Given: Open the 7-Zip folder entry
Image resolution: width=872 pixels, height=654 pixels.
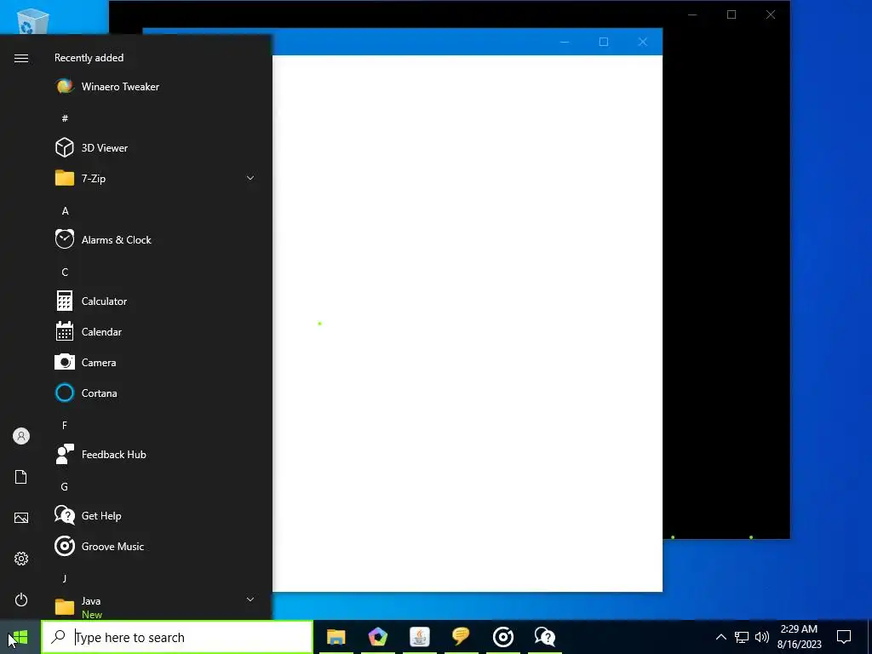Looking at the screenshot, I should pyautogui.click(x=156, y=179).
